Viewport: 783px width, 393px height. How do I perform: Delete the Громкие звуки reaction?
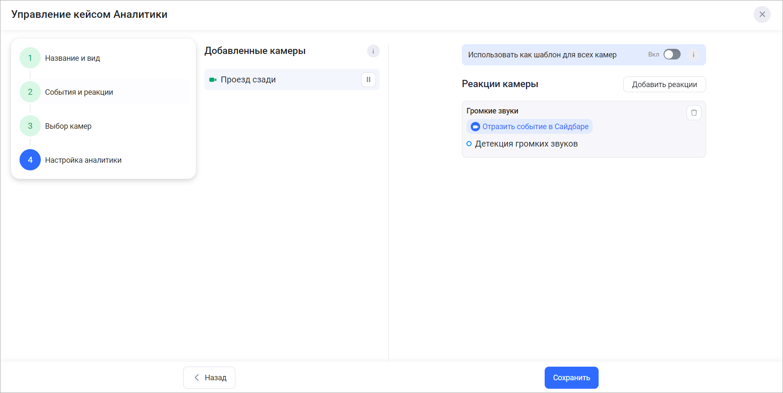point(694,113)
